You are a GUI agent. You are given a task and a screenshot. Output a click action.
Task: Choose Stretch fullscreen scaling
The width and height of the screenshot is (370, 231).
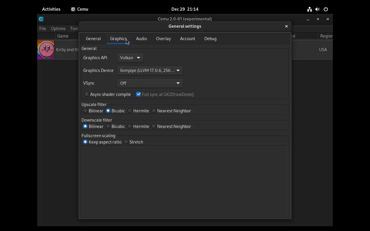click(126, 142)
